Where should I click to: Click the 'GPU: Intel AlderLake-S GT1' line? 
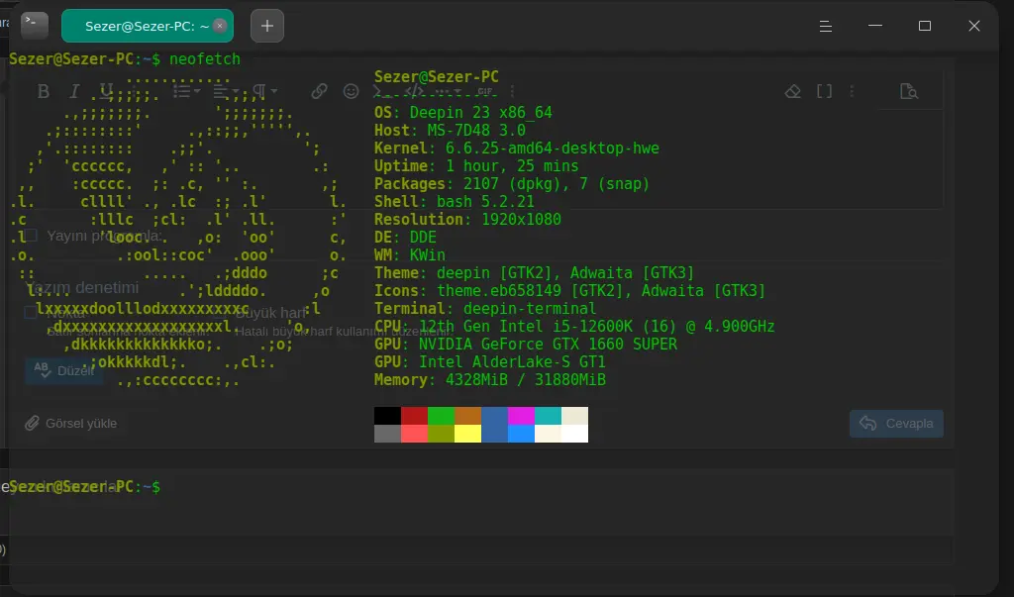click(489, 362)
